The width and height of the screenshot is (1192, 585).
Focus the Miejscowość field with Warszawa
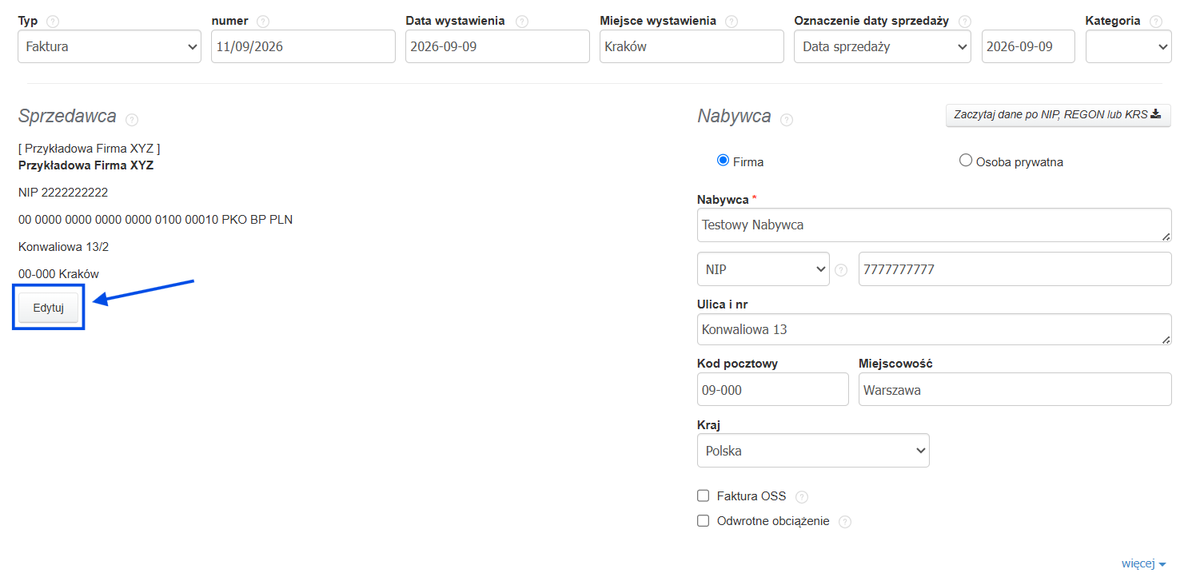coord(1015,389)
